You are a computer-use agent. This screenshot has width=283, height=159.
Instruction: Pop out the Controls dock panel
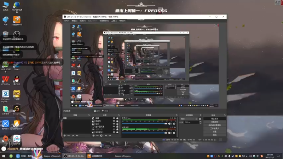coord(225,115)
